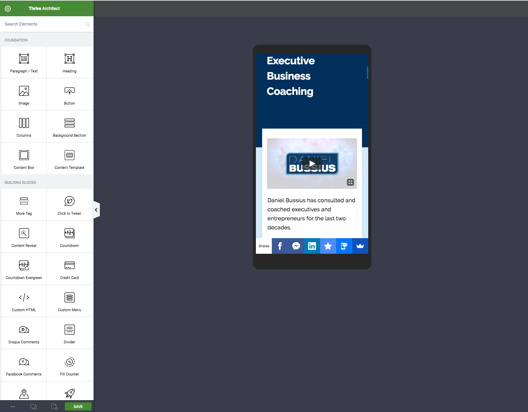Open the more options ellipsis menu
Screen dimensions: 528x412
point(13,406)
